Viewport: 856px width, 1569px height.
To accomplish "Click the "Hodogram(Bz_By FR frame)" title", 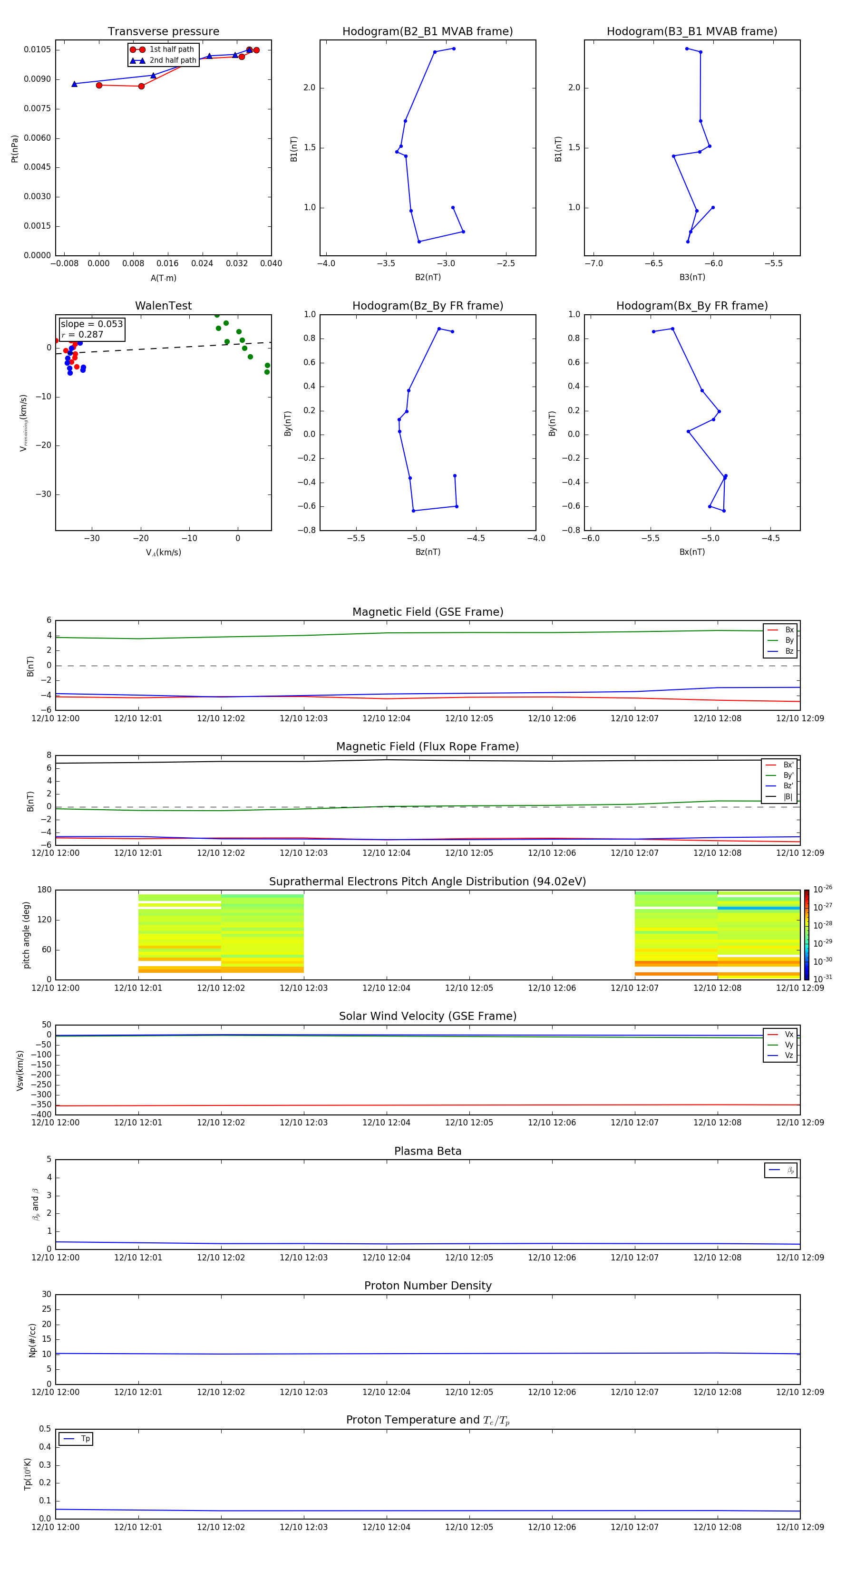I will tap(428, 306).
